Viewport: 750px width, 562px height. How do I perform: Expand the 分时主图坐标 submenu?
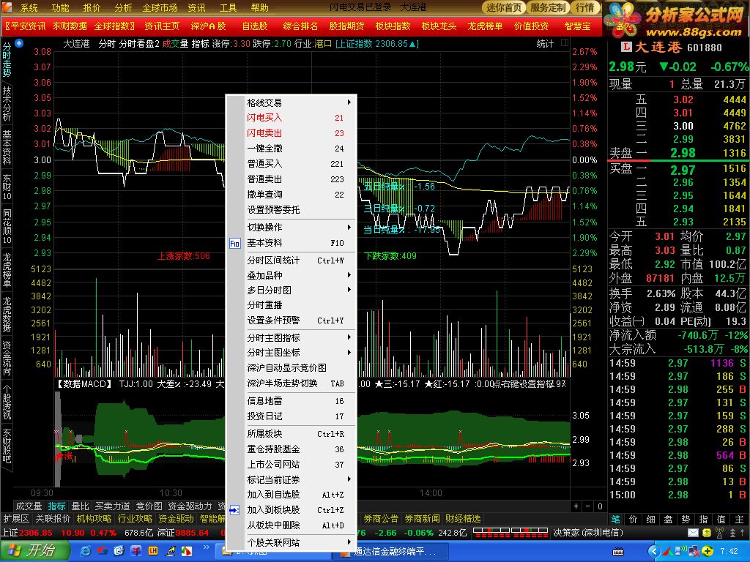pyautogui.click(x=292, y=353)
